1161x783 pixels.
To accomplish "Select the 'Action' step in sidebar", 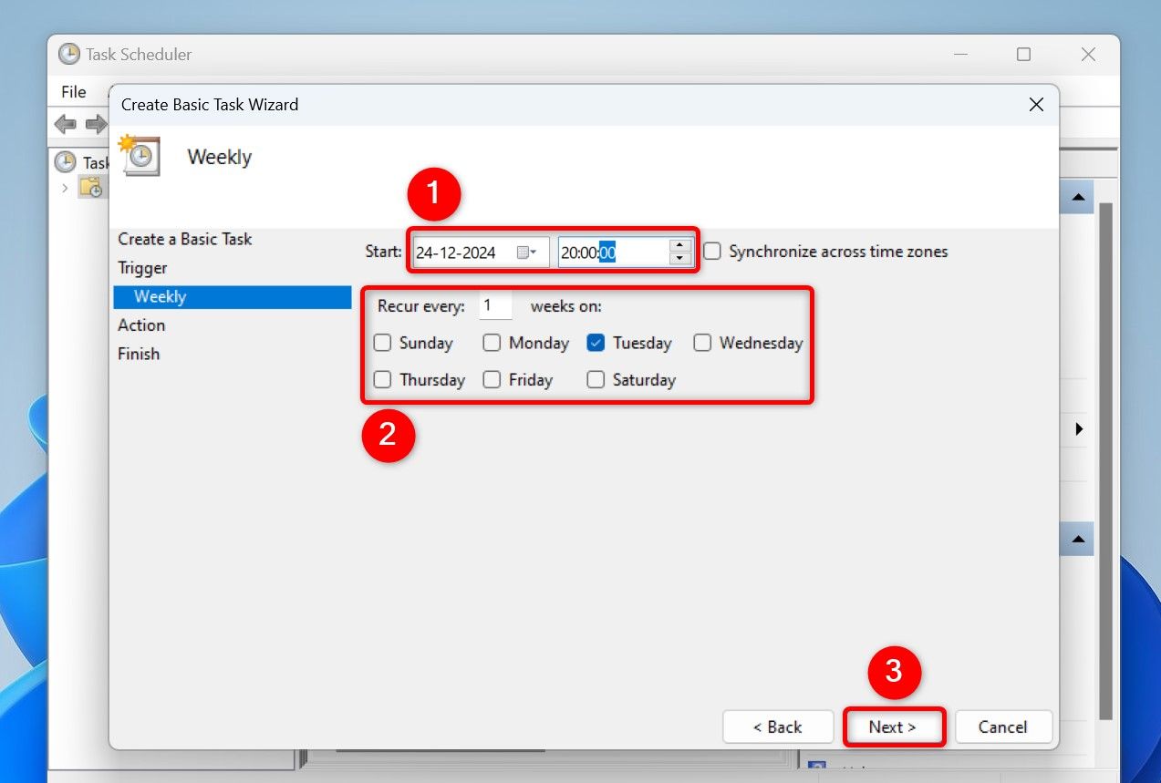I will 141,325.
